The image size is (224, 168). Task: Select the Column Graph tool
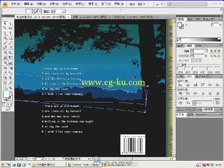[x=10, y=63]
